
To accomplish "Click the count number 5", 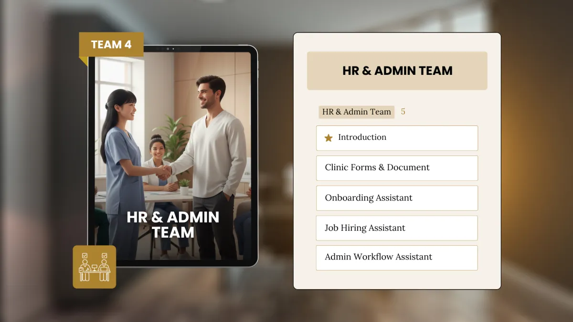I will pos(403,112).
